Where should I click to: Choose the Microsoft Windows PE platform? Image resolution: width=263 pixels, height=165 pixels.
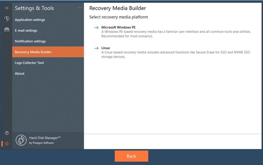[x=118, y=27]
